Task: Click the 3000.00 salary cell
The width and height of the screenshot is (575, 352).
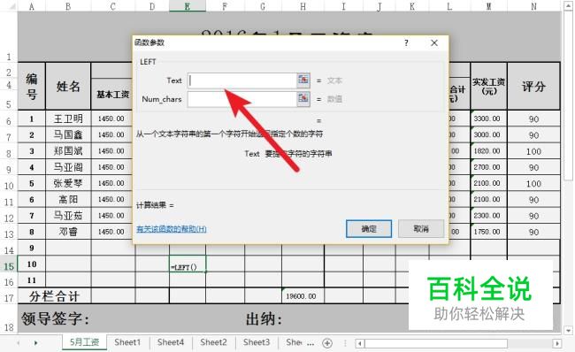Action: pos(489,135)
